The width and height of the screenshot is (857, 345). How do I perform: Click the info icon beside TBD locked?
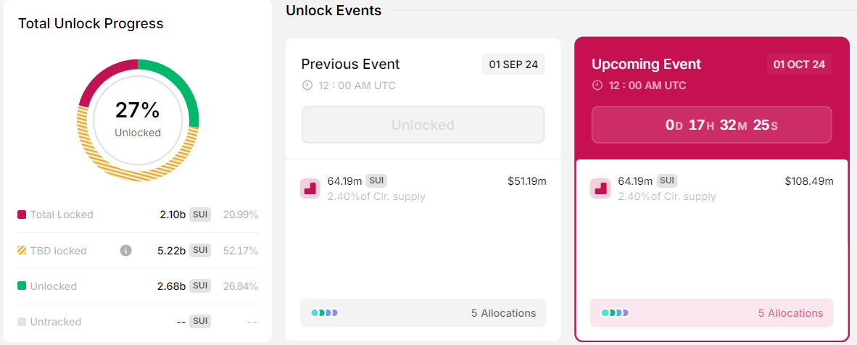point(125,251)
